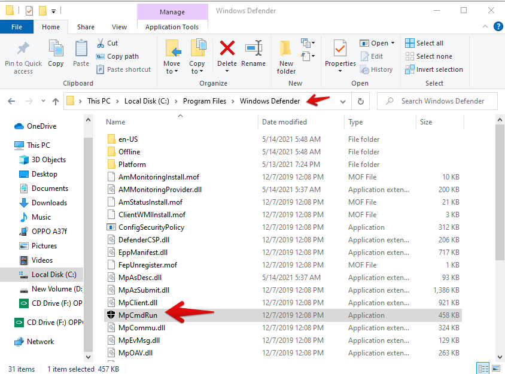Navigate to Program Files in address bar
Viewport: 505px width, 374px height.
pyautogui.click(x=205, y=101)
